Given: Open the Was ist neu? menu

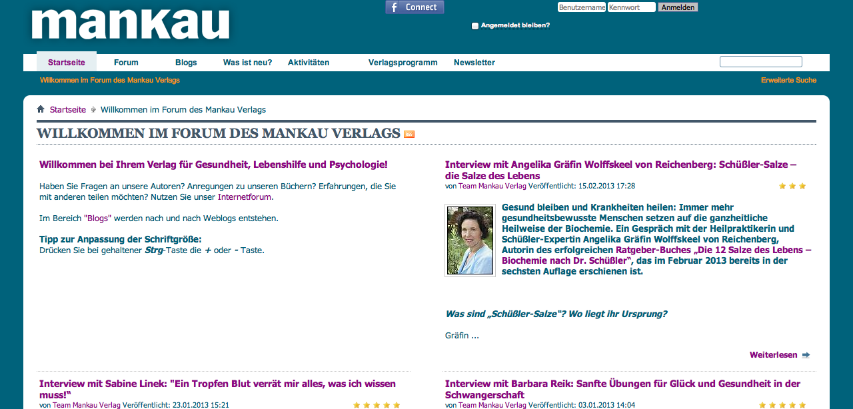Looking at the screenshot, I should pyautogui.click(x=247, y=63).
